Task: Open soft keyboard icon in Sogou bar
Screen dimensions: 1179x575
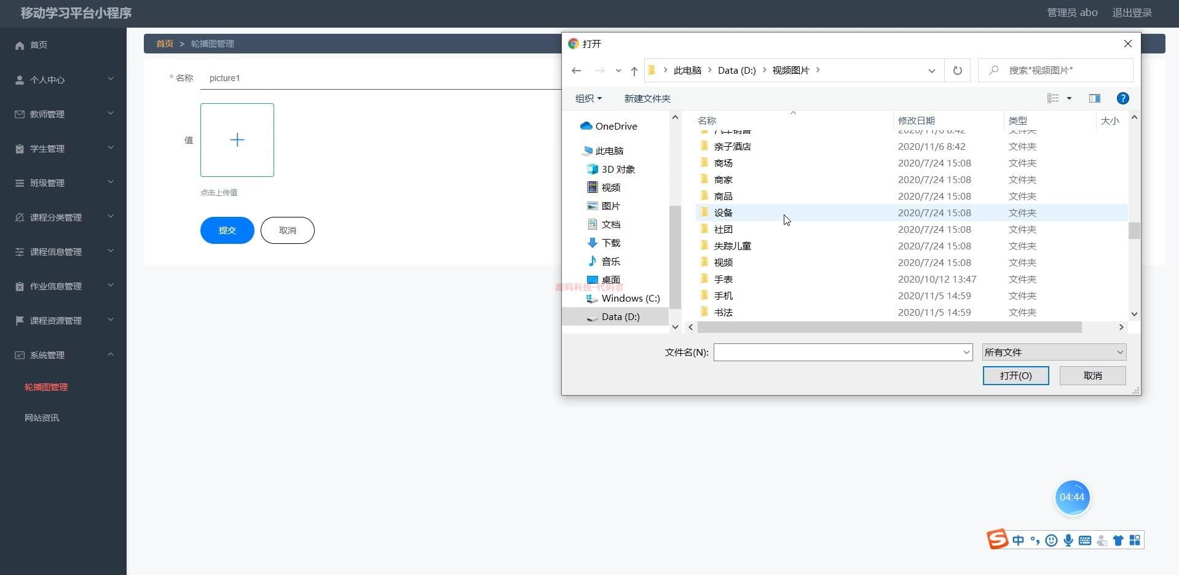Action: [x=1085, y=541]
